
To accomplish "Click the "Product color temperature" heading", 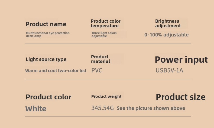I will click(x=106, y=23).
